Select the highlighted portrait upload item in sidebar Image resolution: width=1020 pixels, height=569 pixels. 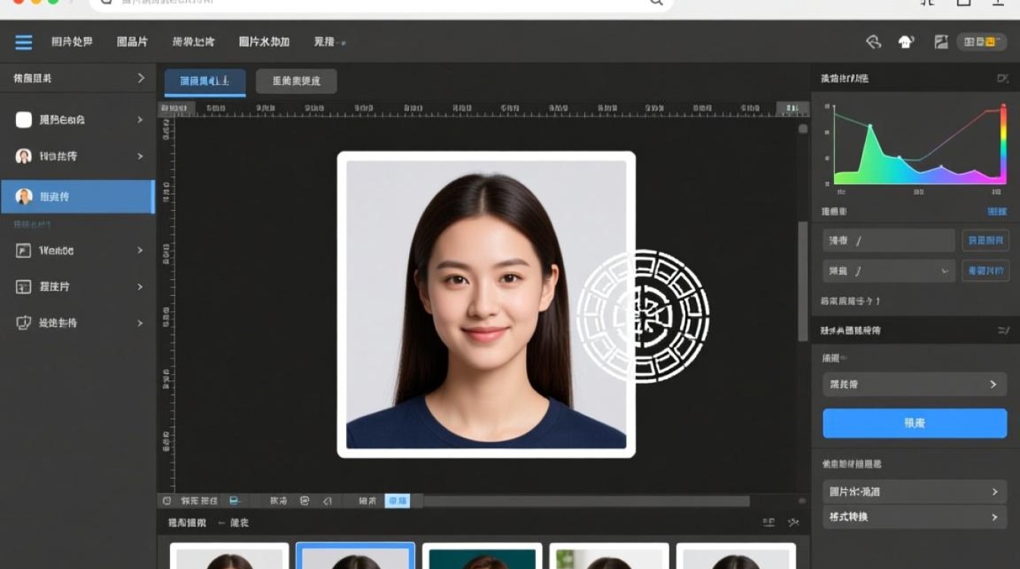pos(76,196)
